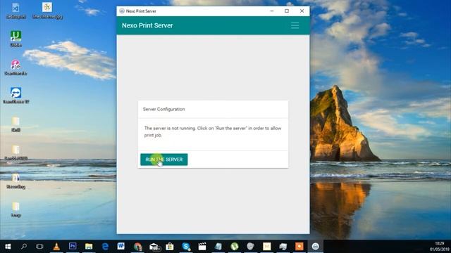The height and width of the screenshot is (253, 451).
Task: Open the hamburger menu in Nexo Print Server
Action: [x=295, y=25]
